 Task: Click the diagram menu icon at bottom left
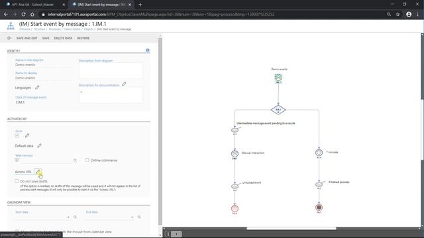tap(168, 234)
